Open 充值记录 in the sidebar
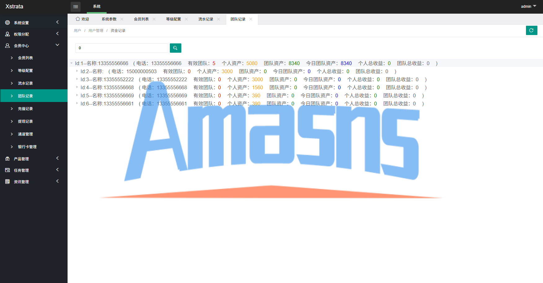The image size is (543, 283). [34, 109]
